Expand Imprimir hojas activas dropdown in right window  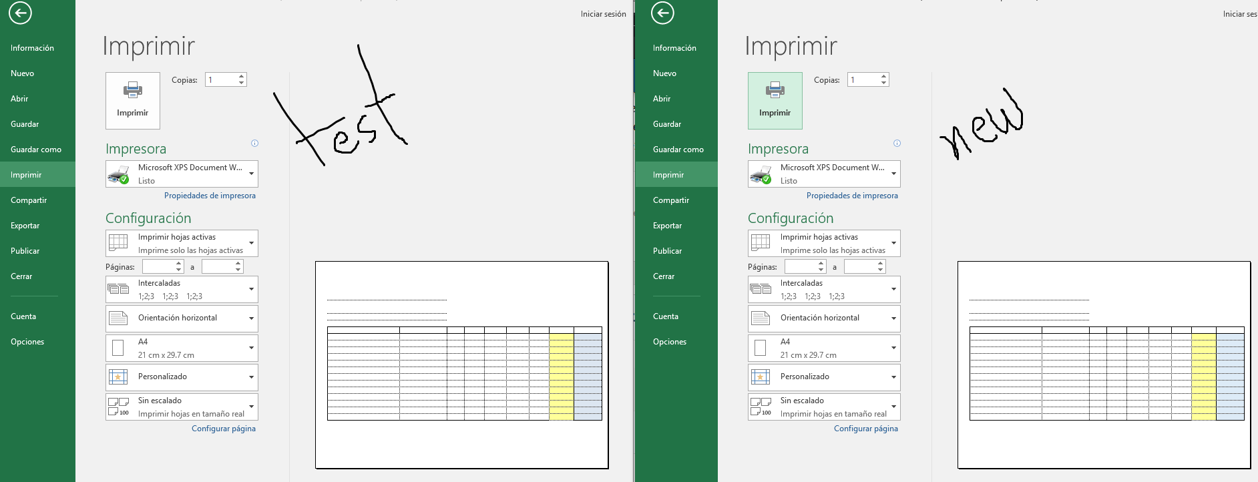pyautogui.click(x=824, y=244)
